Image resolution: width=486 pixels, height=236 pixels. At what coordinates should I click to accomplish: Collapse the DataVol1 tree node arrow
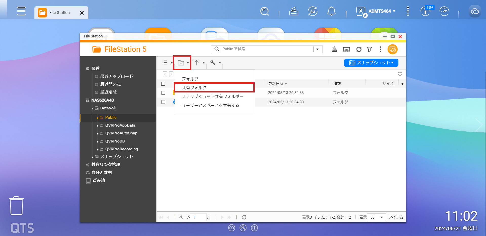(x=92, y=108)
